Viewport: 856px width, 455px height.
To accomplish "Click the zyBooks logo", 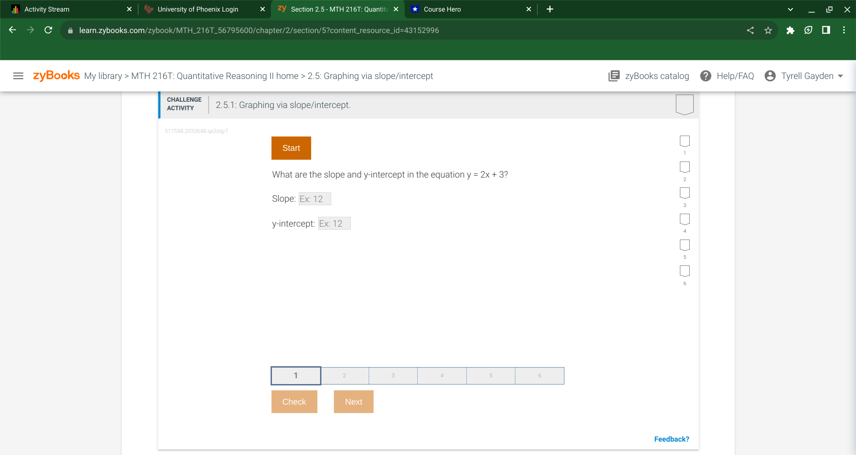I will (x=56, y=75).
